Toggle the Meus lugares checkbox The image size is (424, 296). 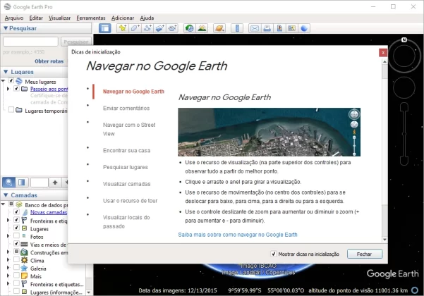tap(11, 80)
